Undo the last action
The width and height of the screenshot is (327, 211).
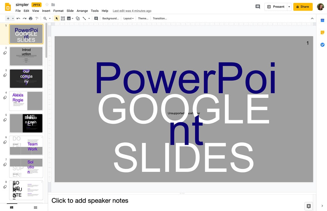[18, 18]
